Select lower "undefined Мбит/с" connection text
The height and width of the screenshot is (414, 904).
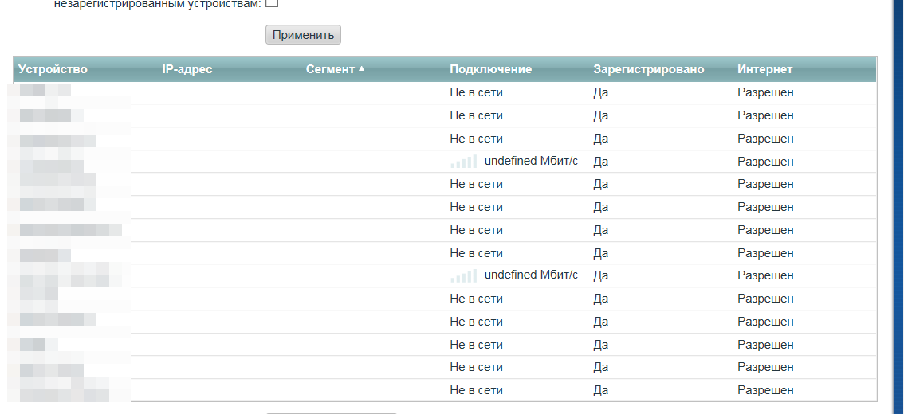[531, 275]
